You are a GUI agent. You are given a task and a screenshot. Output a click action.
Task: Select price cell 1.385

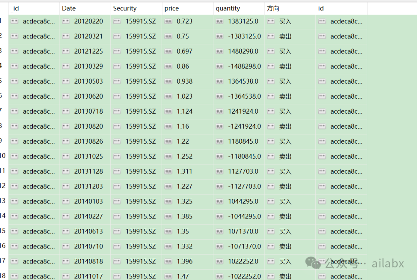point(185,216)
